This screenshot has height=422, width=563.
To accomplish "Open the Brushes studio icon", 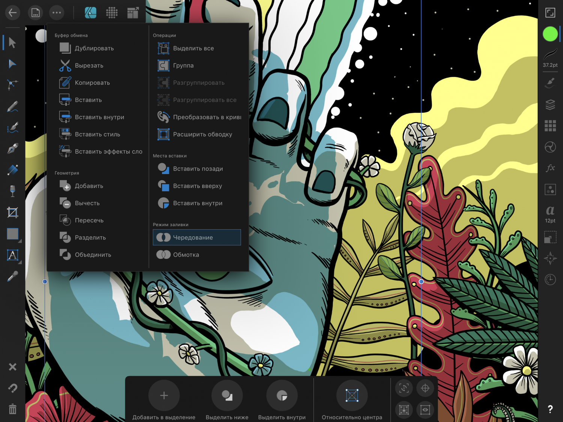I will point(550,83).
